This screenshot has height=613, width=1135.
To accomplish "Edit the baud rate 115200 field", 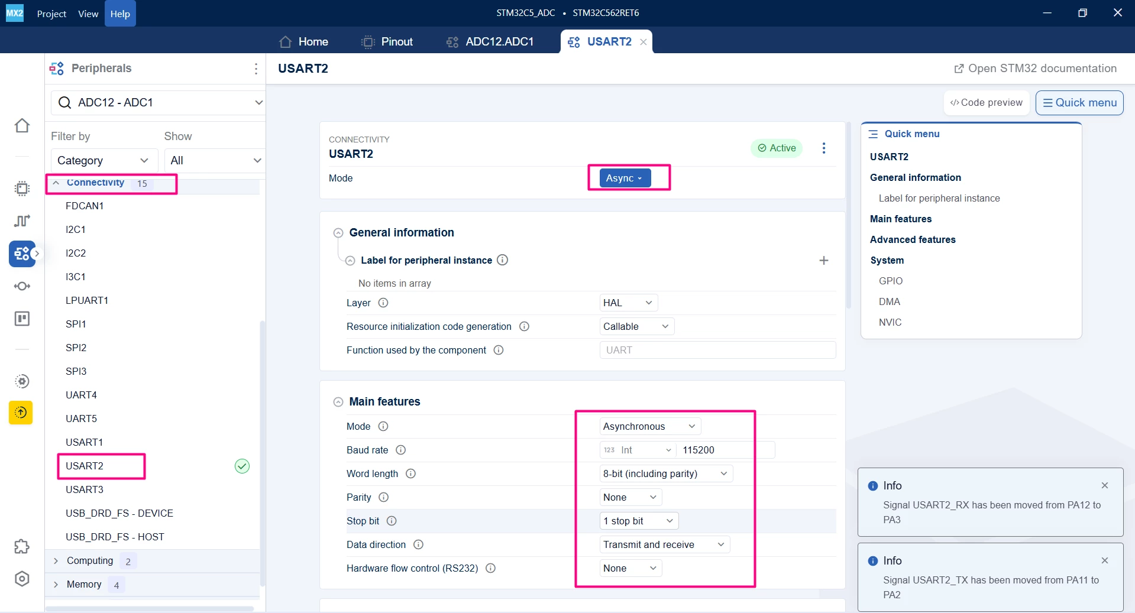I will pyautogui.click(x=726, y=450).
